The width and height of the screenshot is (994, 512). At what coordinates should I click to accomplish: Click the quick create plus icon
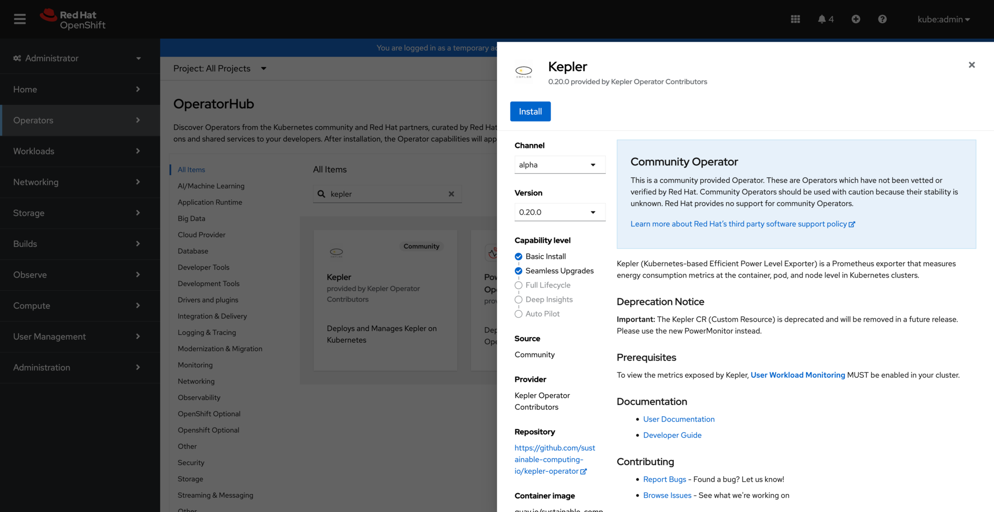[x=856, y=19]
